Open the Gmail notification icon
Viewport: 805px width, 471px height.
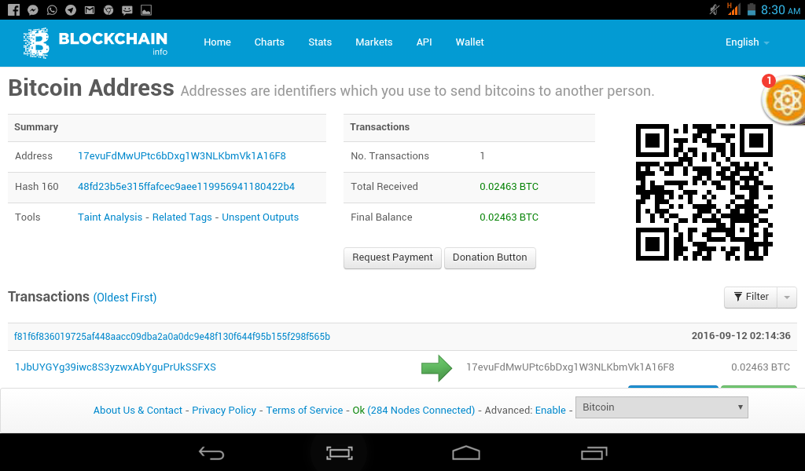90,9
